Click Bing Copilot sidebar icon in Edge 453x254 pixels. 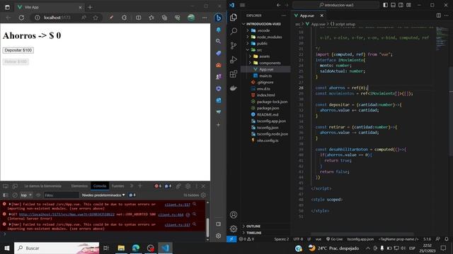coord(219,18)
